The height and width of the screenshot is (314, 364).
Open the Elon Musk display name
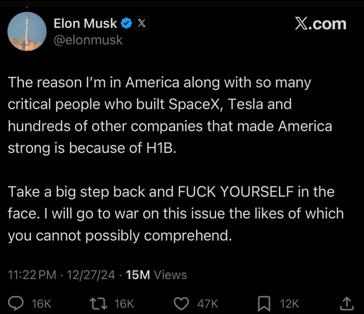[x=85, y=23]
